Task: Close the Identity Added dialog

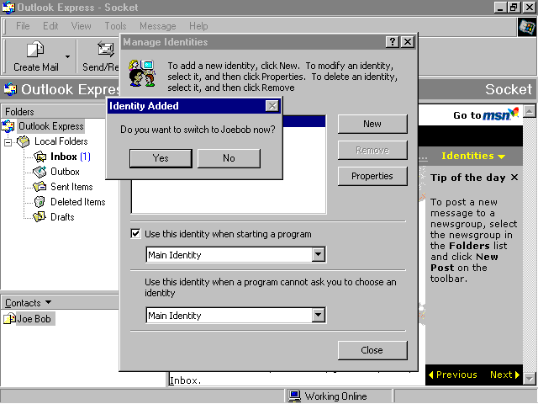Action: [272, 106]
